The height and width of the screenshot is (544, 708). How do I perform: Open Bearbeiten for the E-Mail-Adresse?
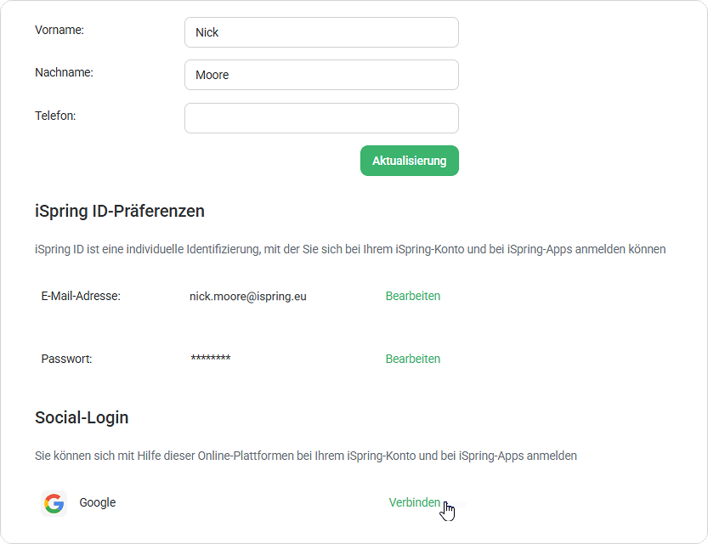pos(413,296)
